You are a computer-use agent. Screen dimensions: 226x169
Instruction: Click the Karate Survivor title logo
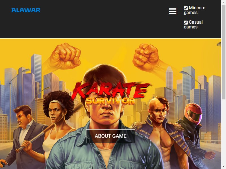pos(110,93)
